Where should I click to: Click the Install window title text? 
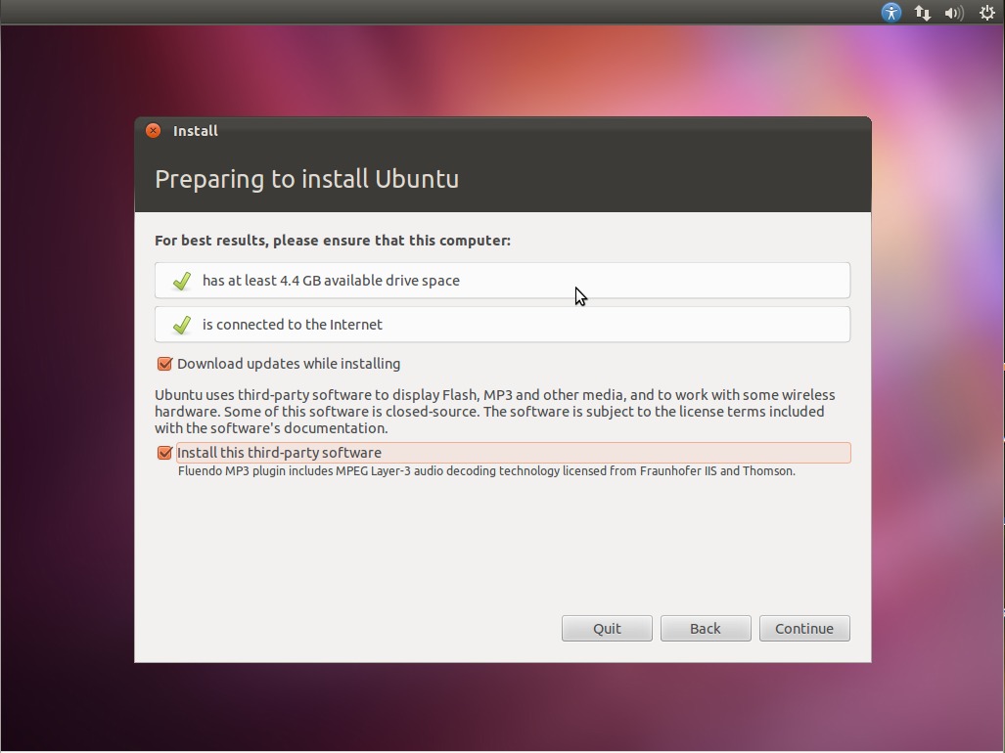point(196,131)
